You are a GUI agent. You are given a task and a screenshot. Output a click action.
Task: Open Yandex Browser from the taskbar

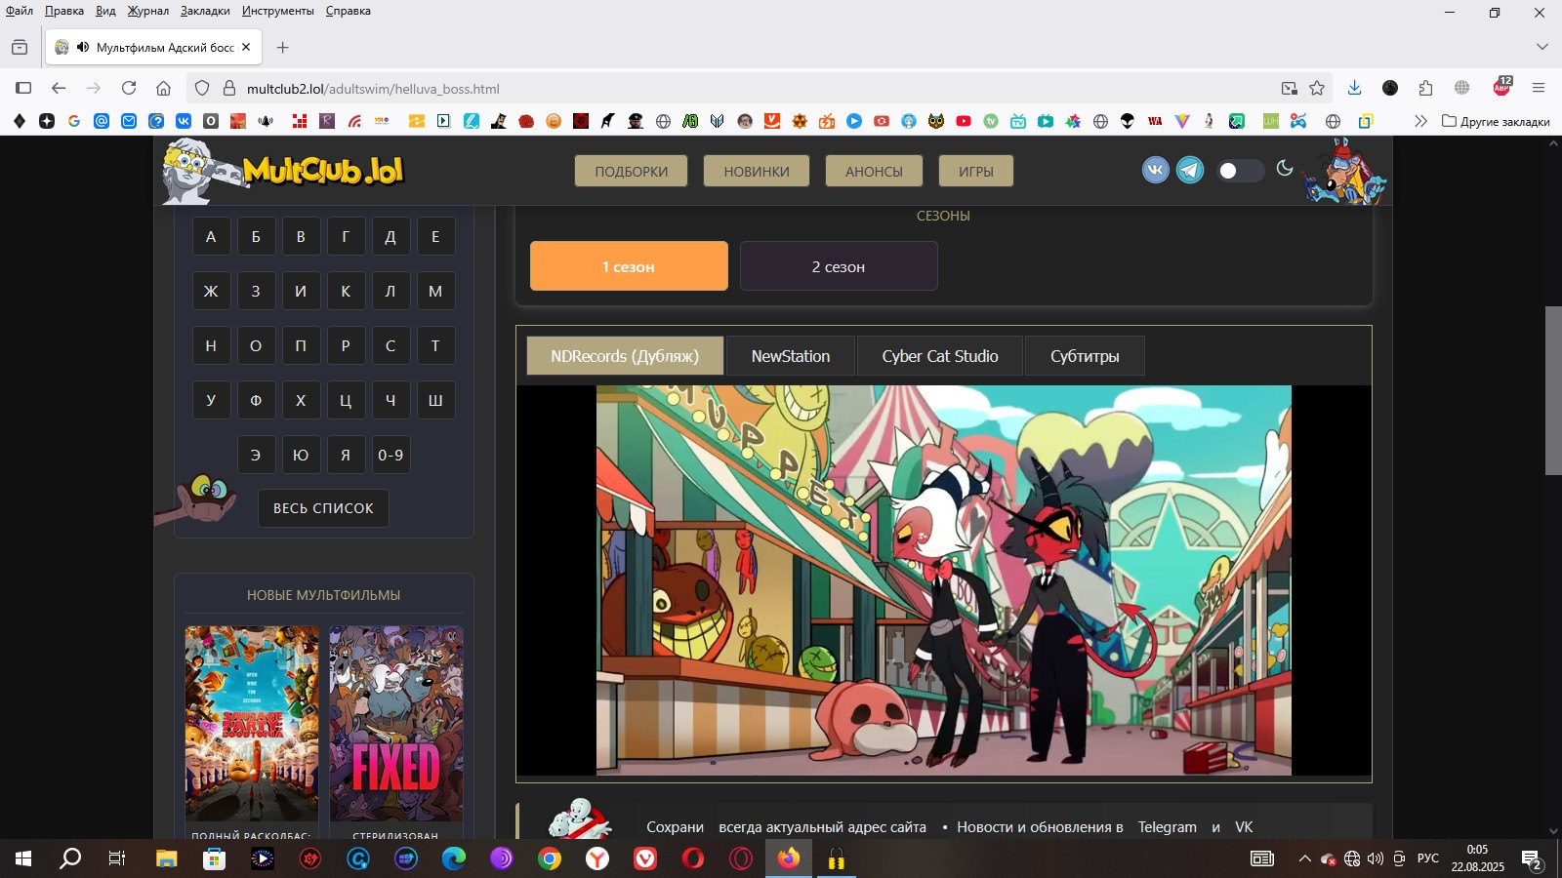(x=597, y=858)
